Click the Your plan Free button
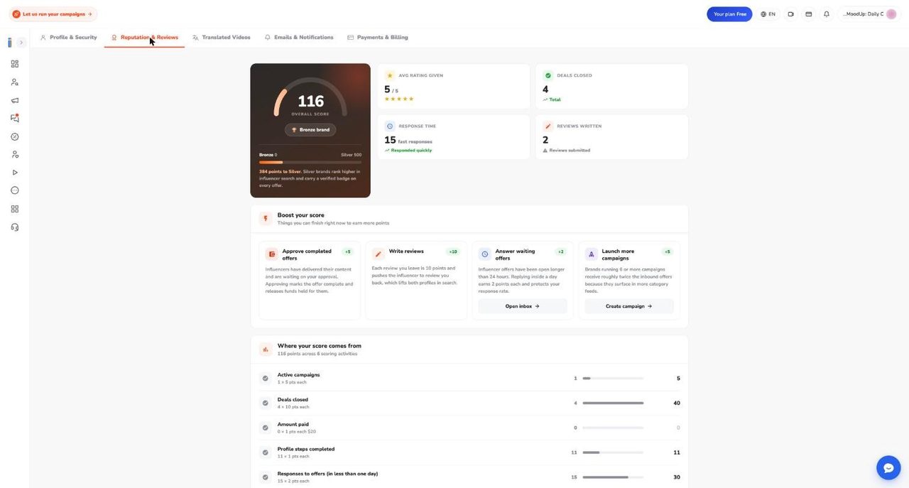The width and height of the screenshot is (909, 488). point(729,14)
